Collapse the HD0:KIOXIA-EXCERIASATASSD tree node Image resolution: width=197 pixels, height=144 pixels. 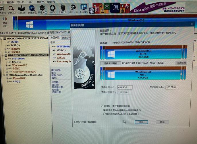tap(1, 39)
